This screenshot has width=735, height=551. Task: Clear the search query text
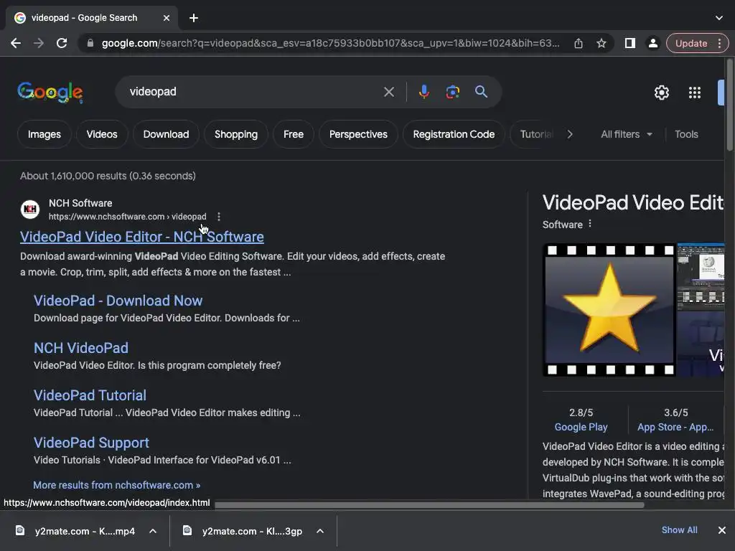tap(388, 92)
